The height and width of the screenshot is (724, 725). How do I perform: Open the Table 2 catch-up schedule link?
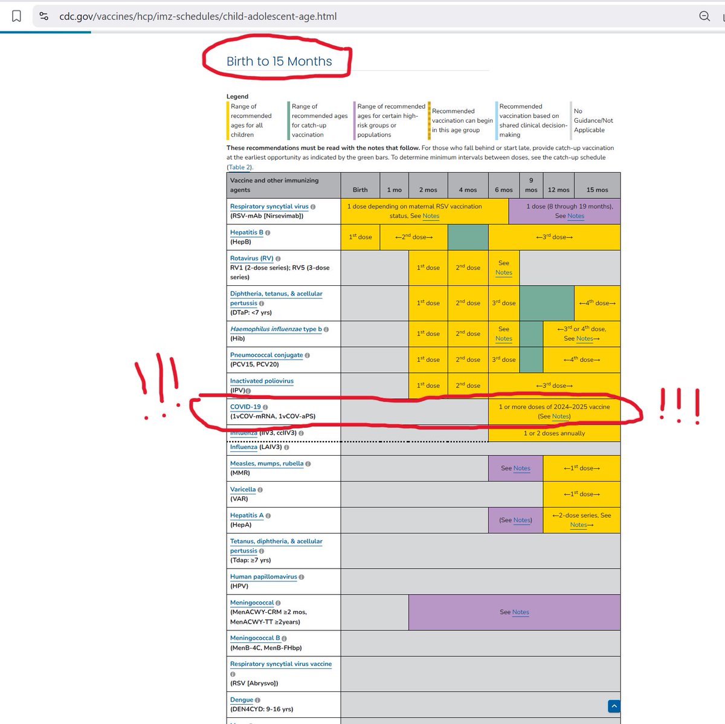pyautogui.click(x=240, y=167)
